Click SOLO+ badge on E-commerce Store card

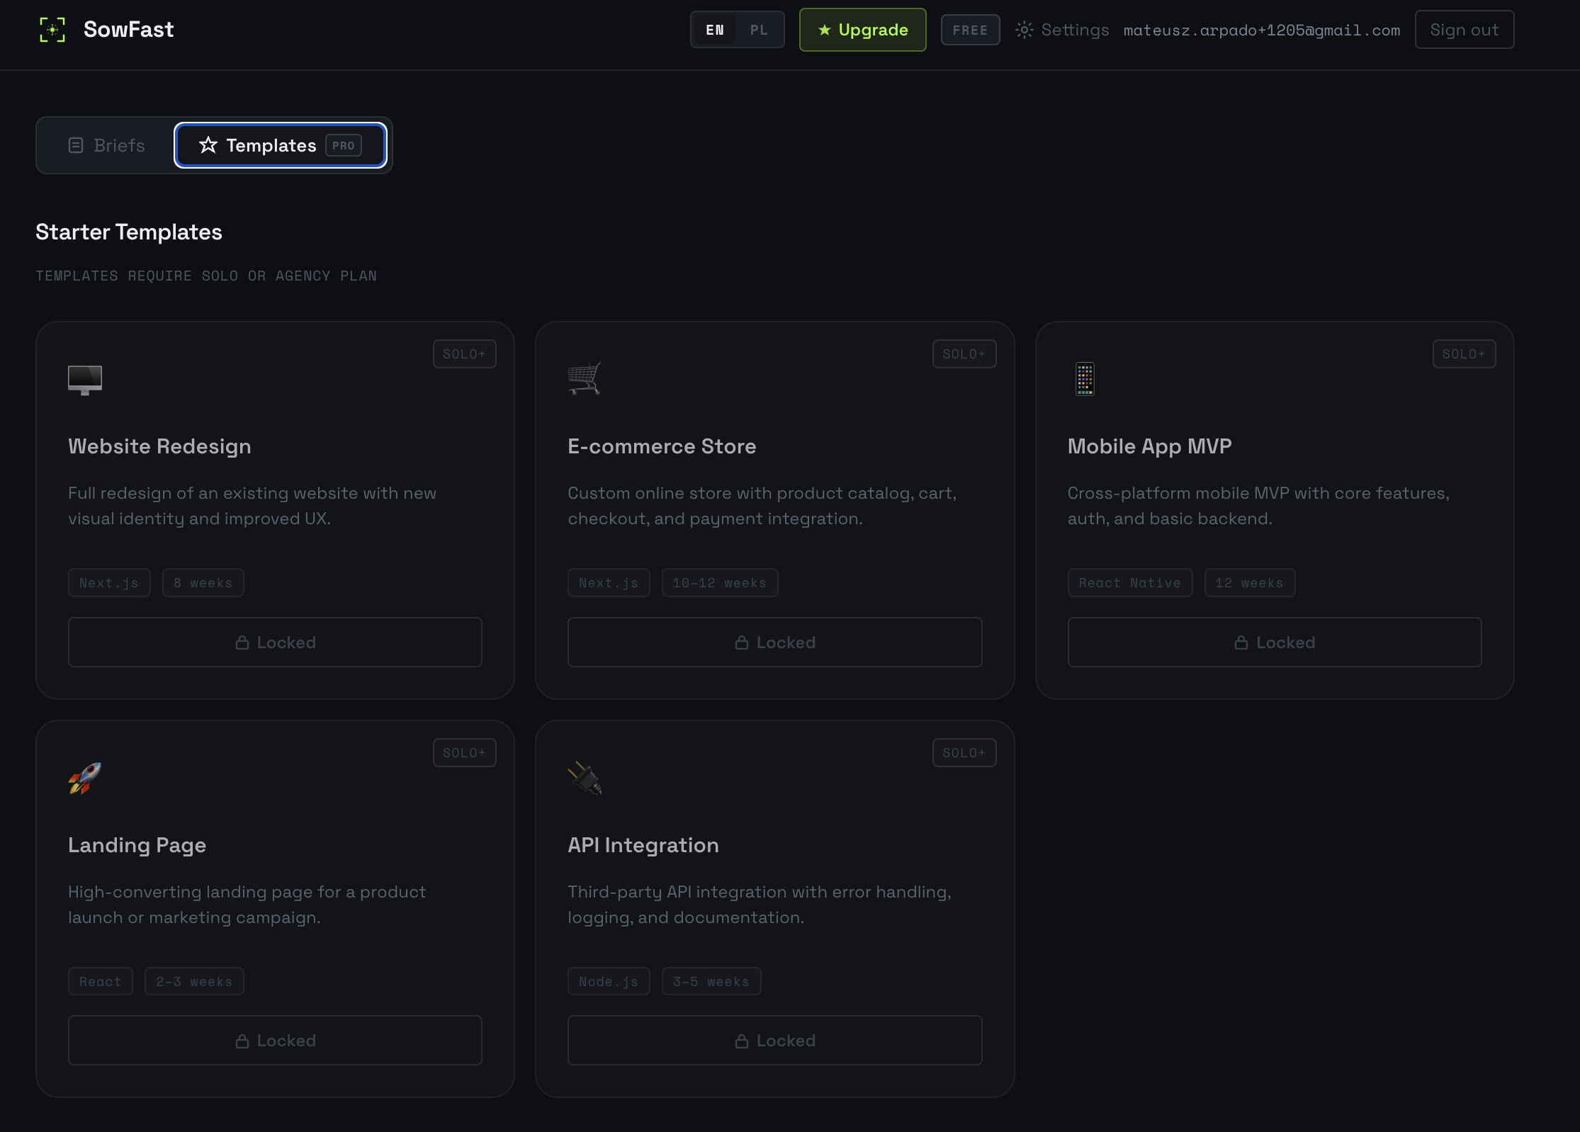pos(964,354)
